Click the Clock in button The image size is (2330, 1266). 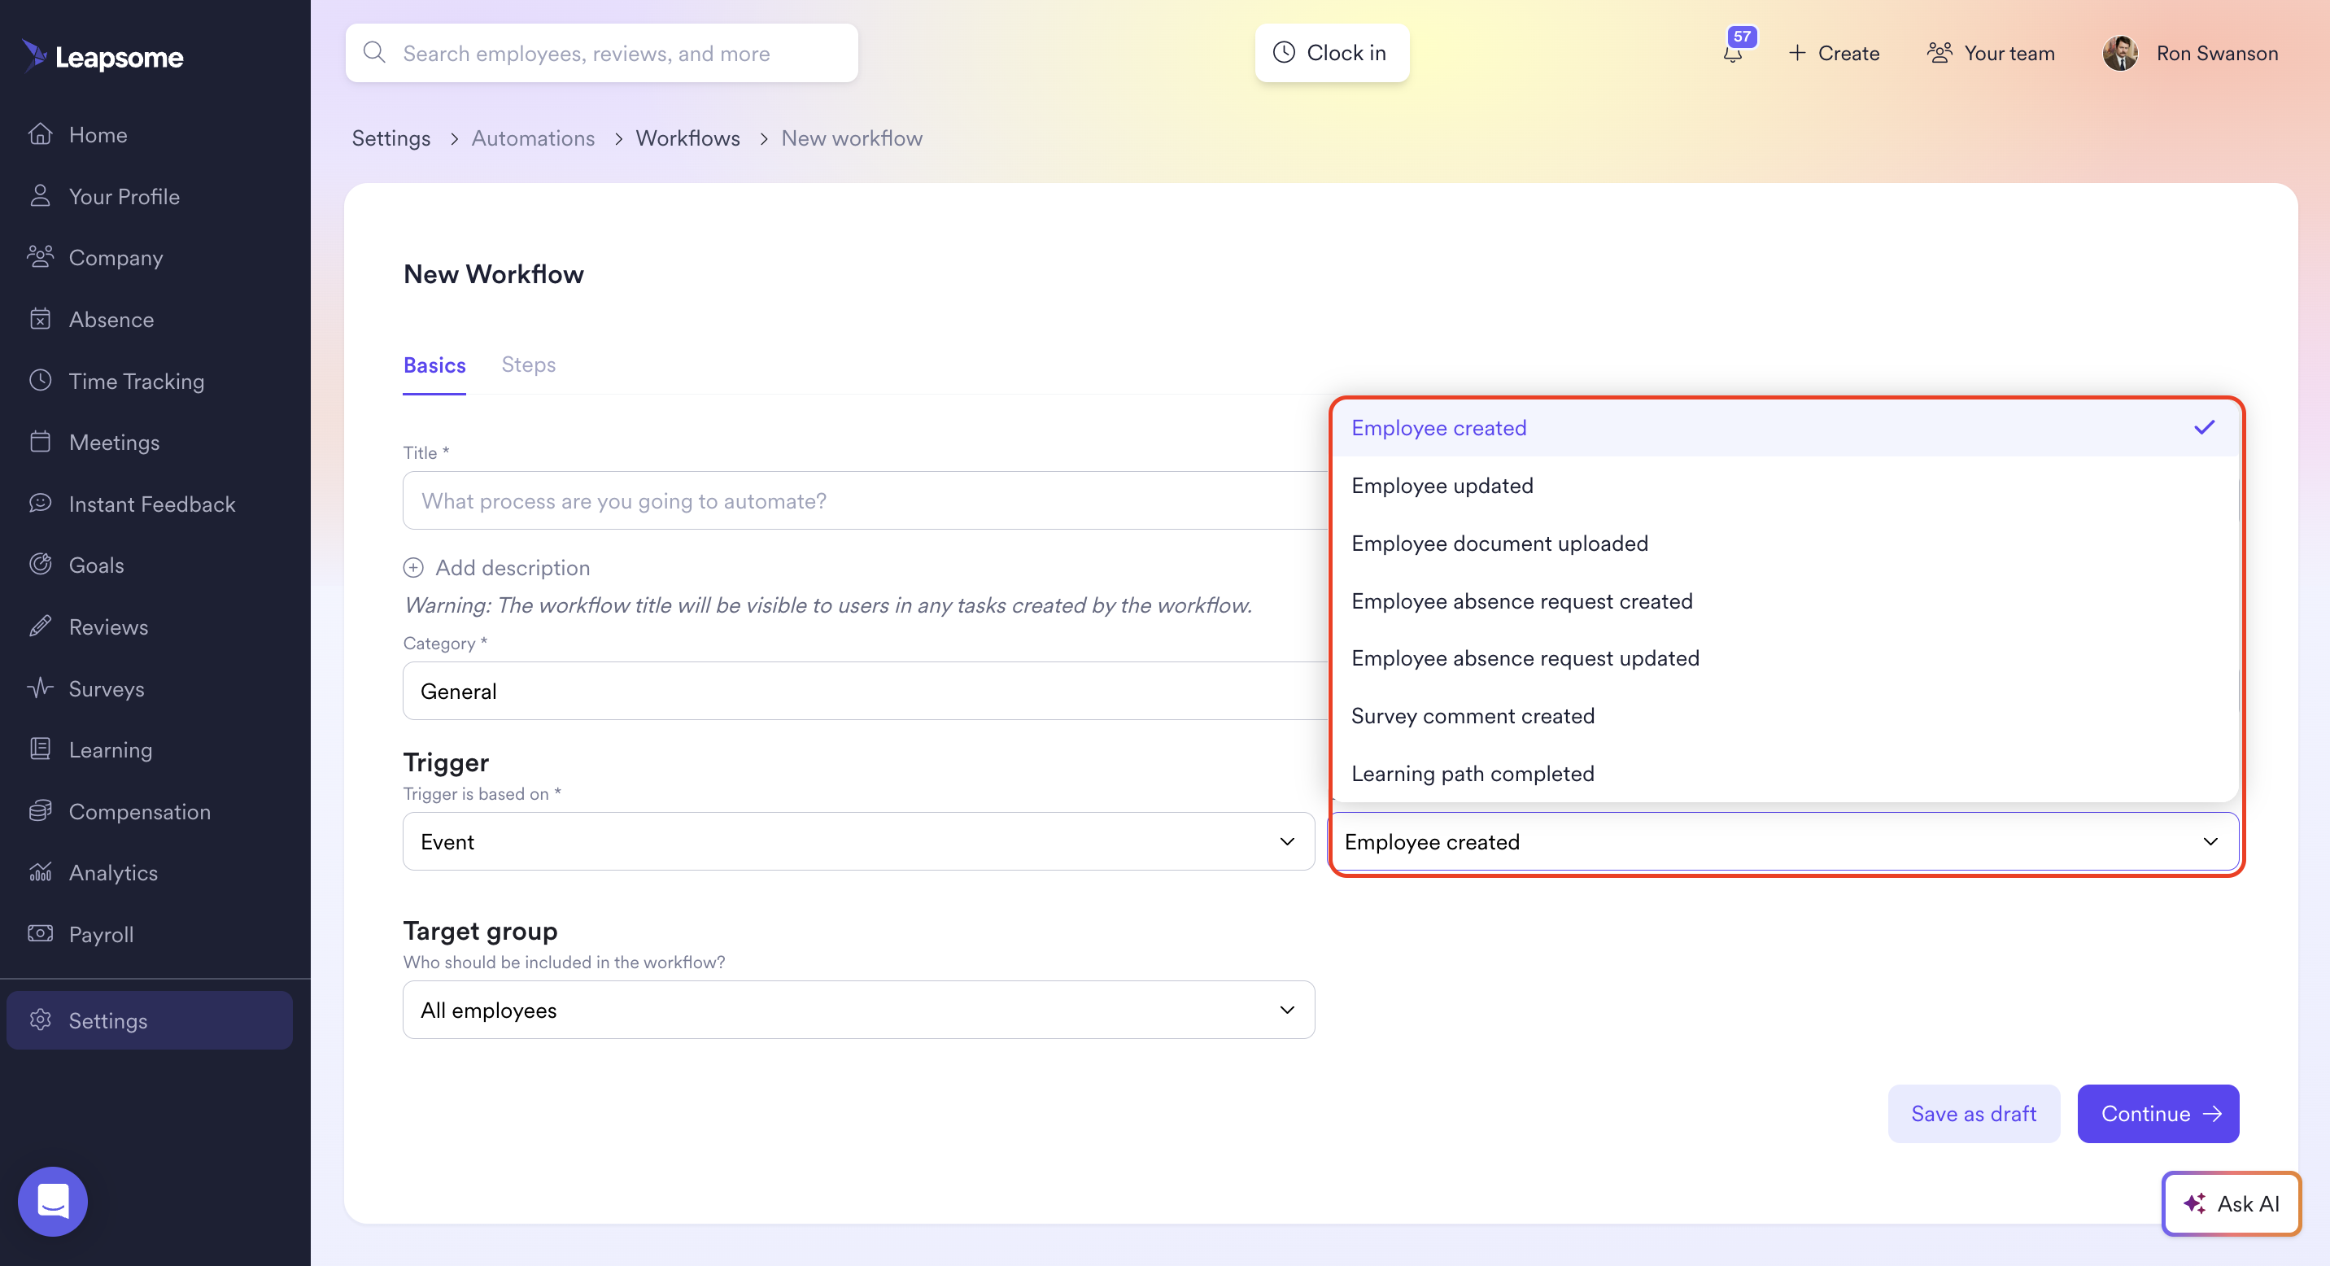click(x=1332, y=52)
